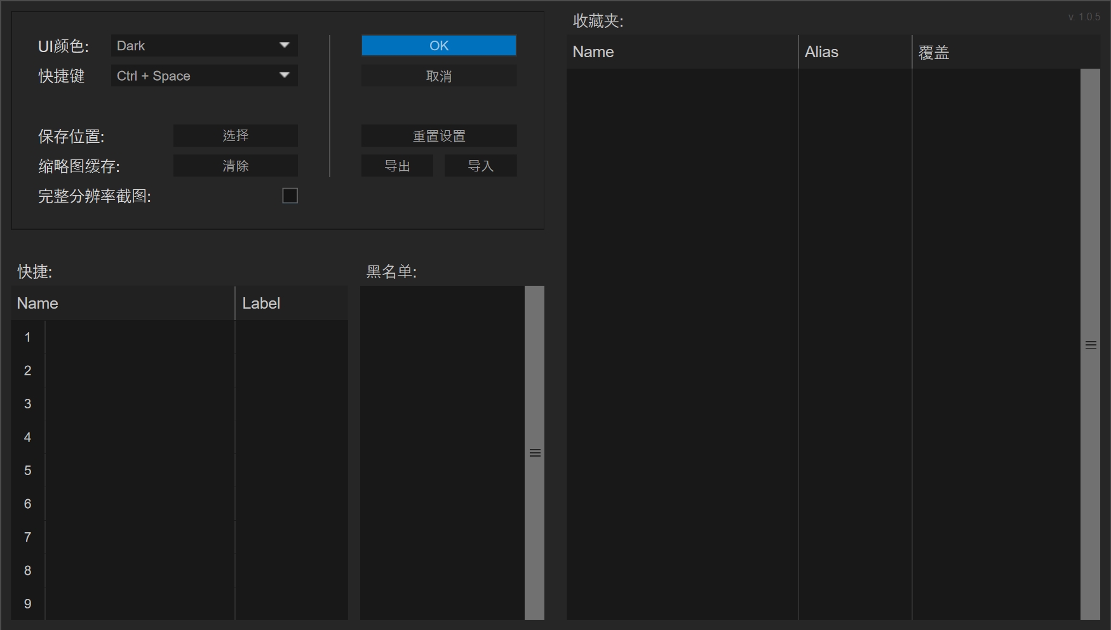Select shortcut row 5 in 快捷 table
Screen dimensions: 1111x630
(x=27, y=471)
